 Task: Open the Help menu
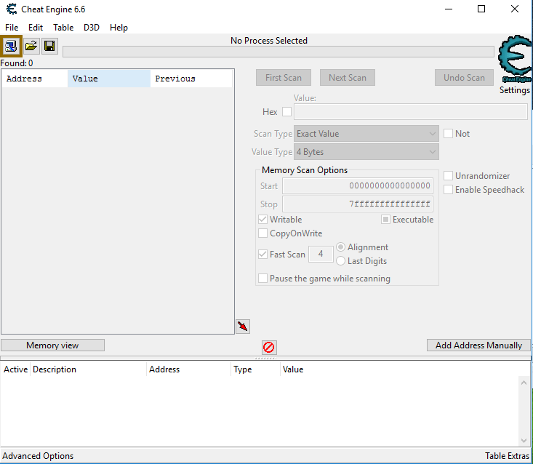[x=119, y=28]
